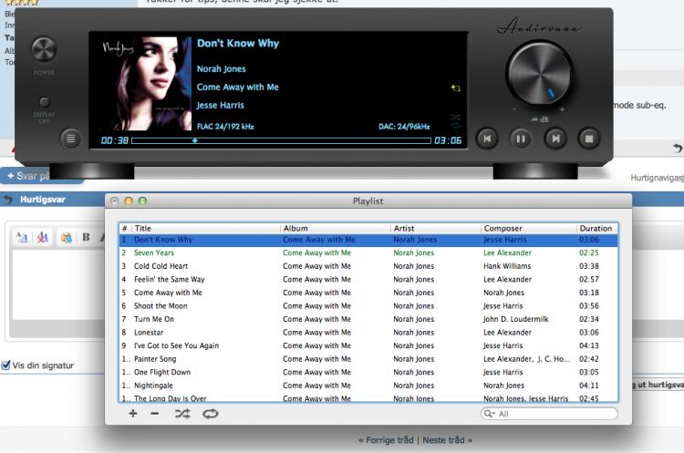Viewport: 684px width, 453px height.
Task: Select the track Turn Me On
Action: click(368, 319)
